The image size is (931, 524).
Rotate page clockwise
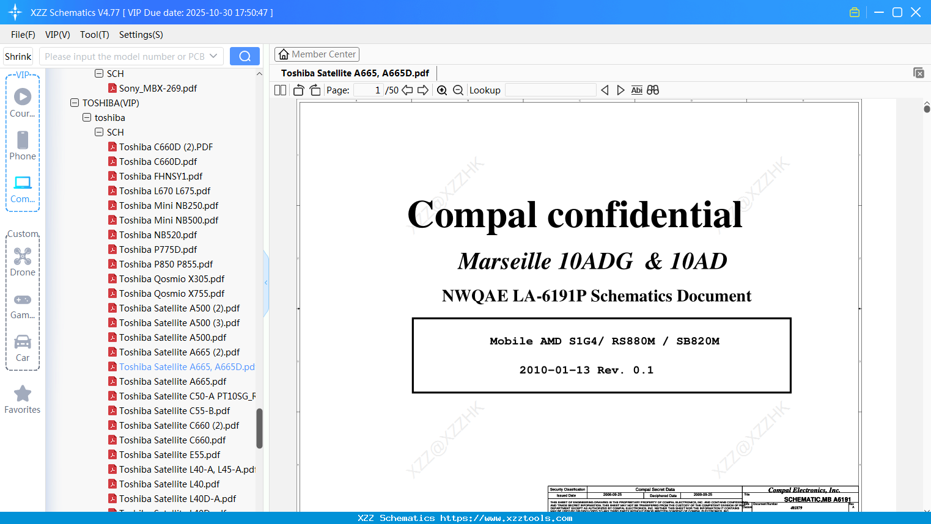point(315,90)
